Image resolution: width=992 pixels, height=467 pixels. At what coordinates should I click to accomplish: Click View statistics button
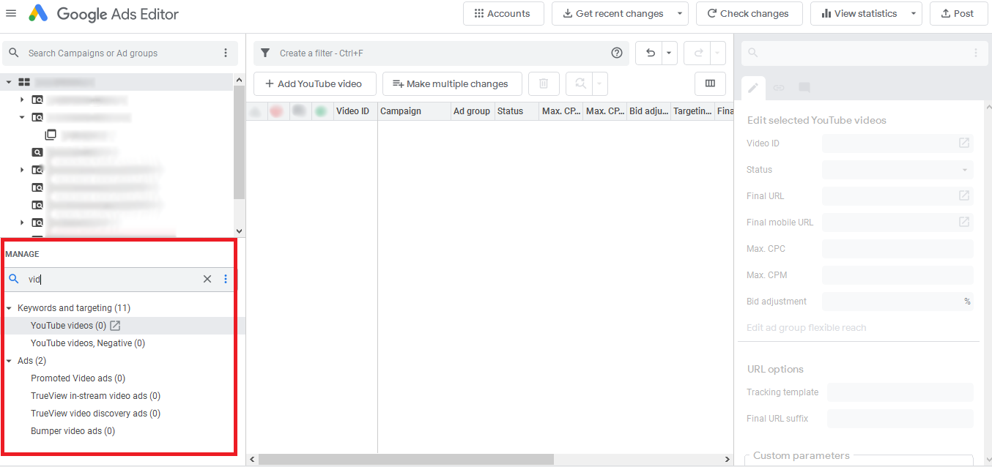859,13
